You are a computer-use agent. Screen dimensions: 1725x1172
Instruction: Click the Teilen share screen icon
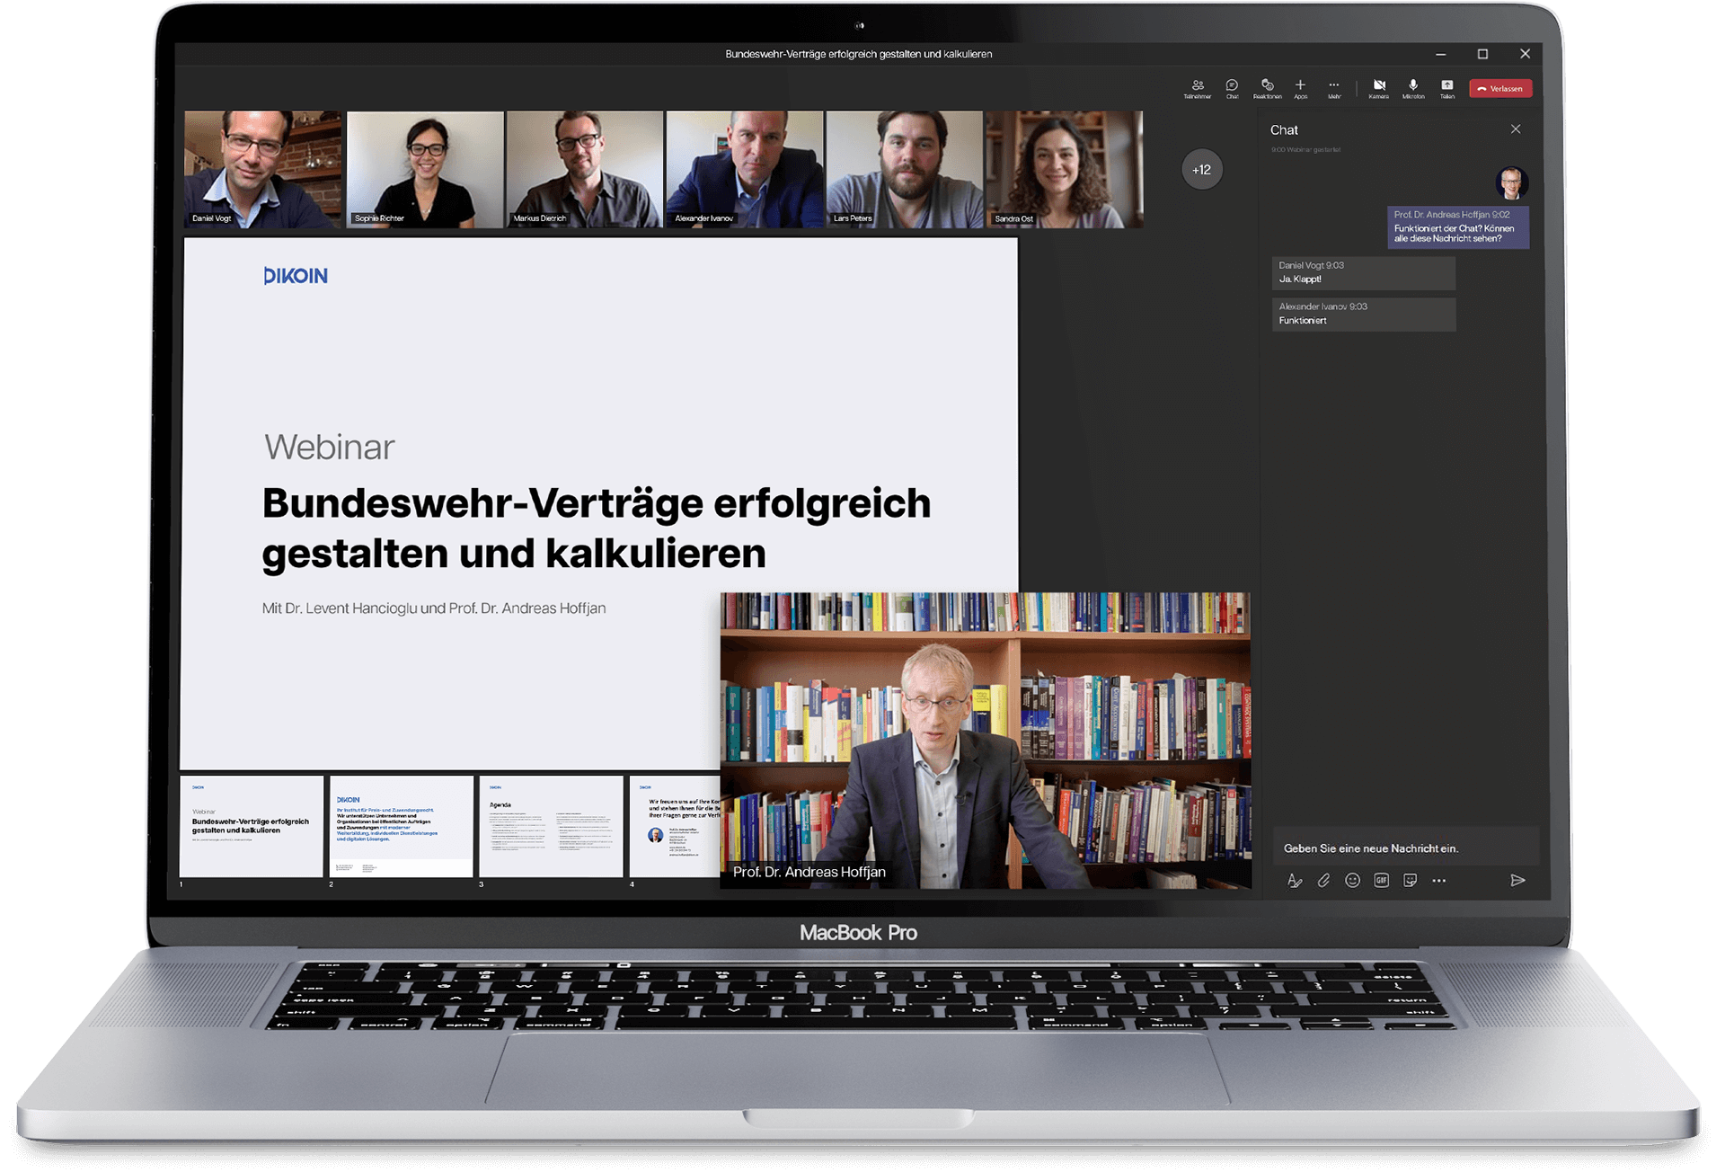point(1447,88)
